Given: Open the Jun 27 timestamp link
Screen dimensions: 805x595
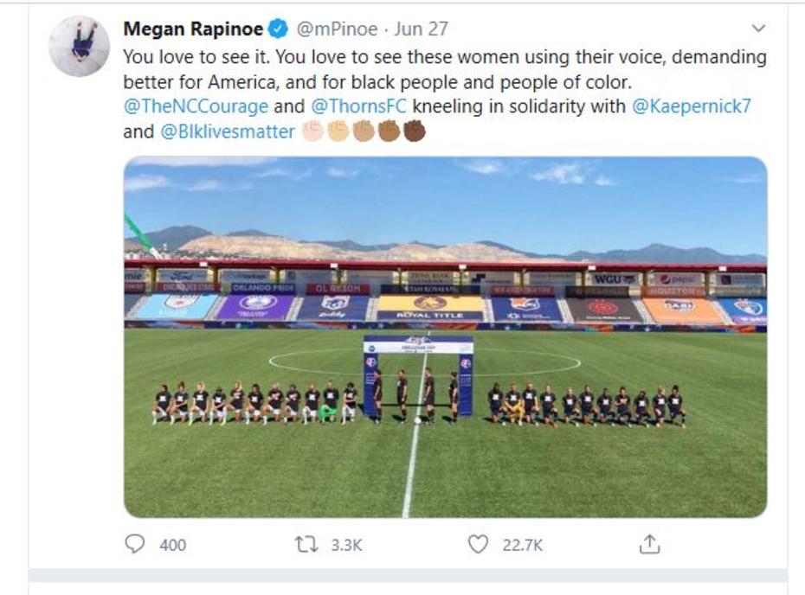Looking at the screenshot, I should (x=422, y=29).
